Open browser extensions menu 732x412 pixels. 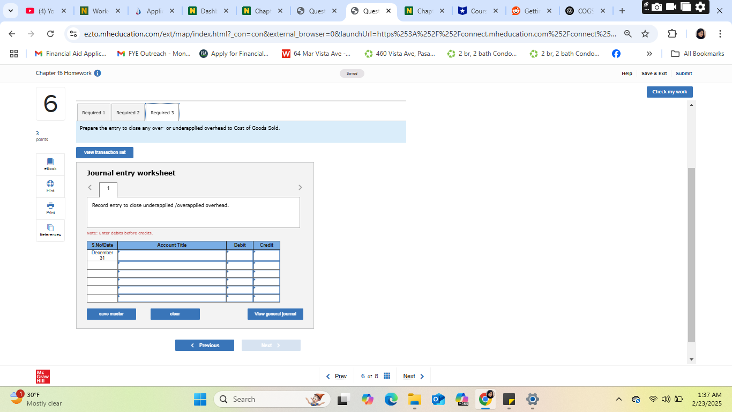673,34
